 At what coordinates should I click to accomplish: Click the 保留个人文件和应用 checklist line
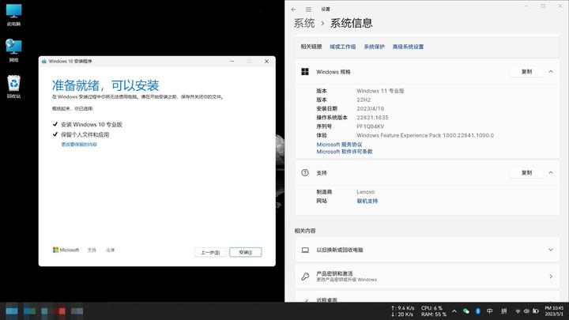pyautogui.click(x=81, y=134)
